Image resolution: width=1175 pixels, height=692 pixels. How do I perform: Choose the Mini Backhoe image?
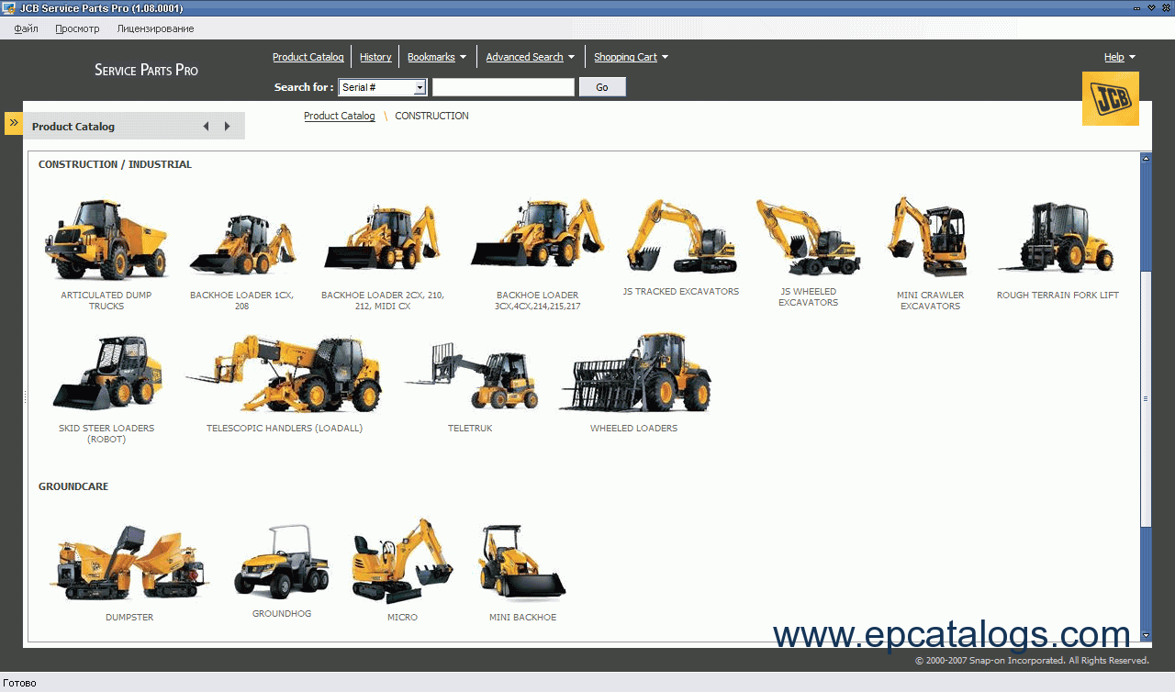pyautogui.click(x=522, y=563)
